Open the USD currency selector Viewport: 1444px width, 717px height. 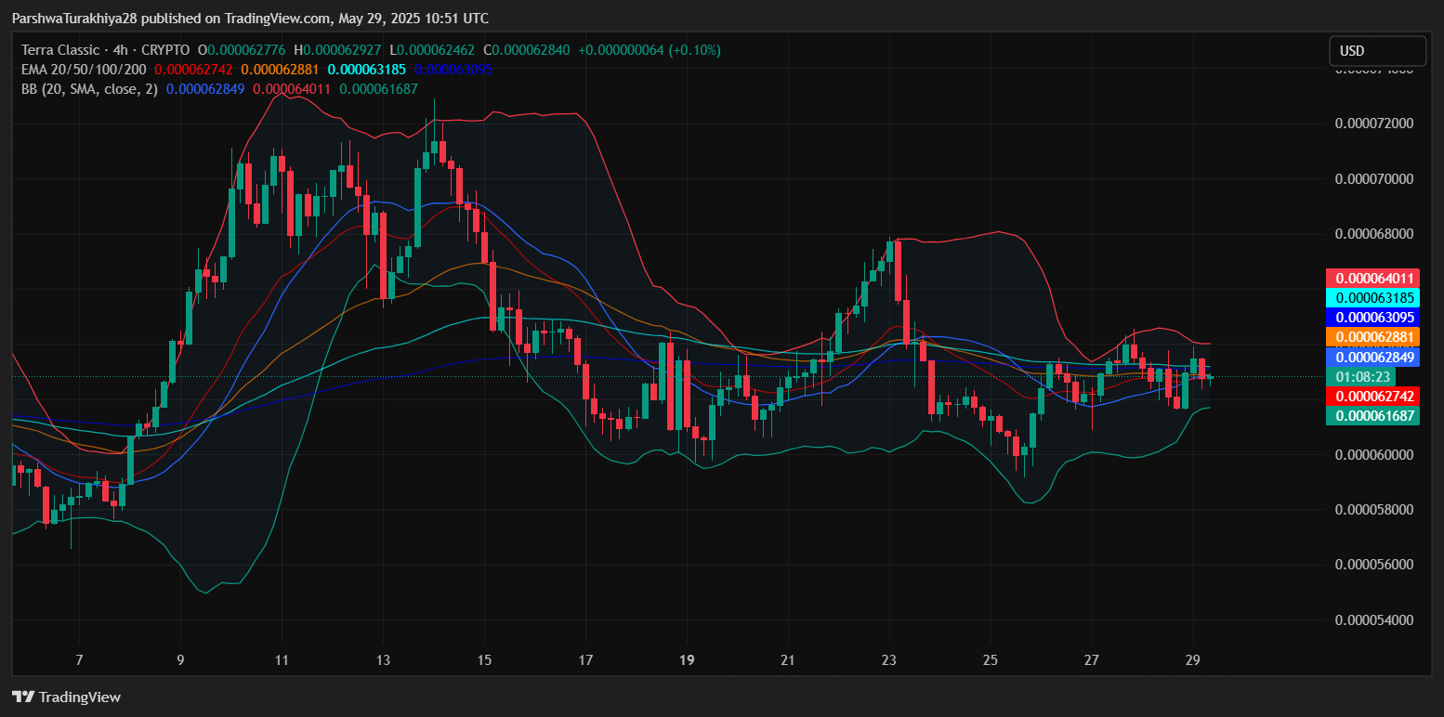(1376, 51)
